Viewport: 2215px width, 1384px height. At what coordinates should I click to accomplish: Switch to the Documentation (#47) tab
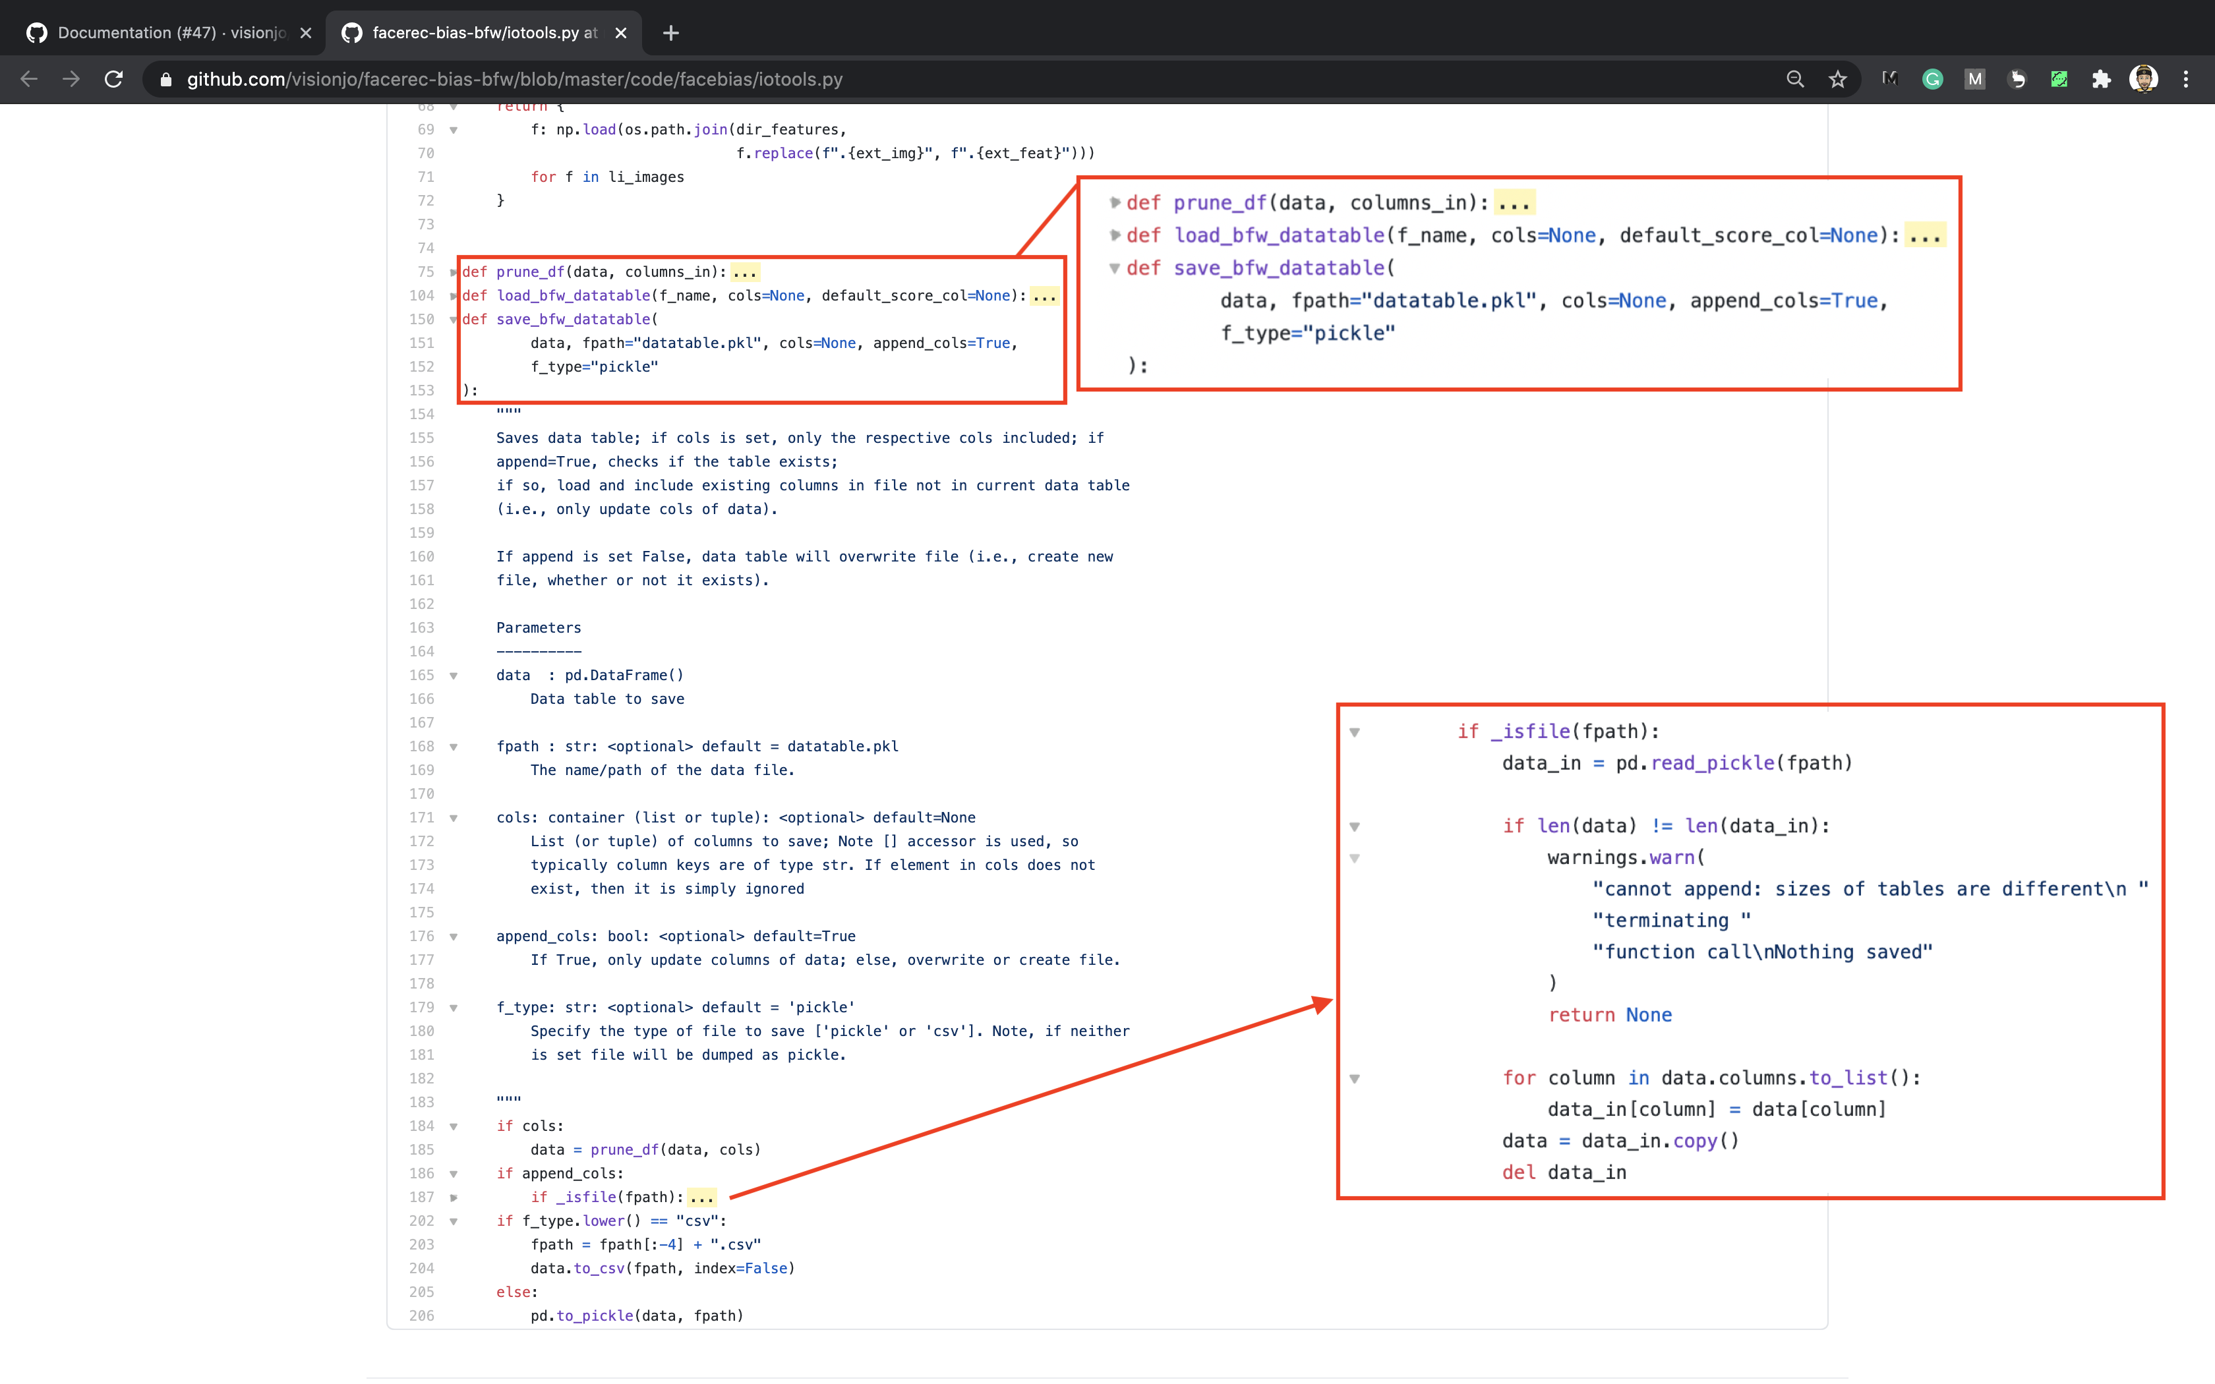click(170, 33)
